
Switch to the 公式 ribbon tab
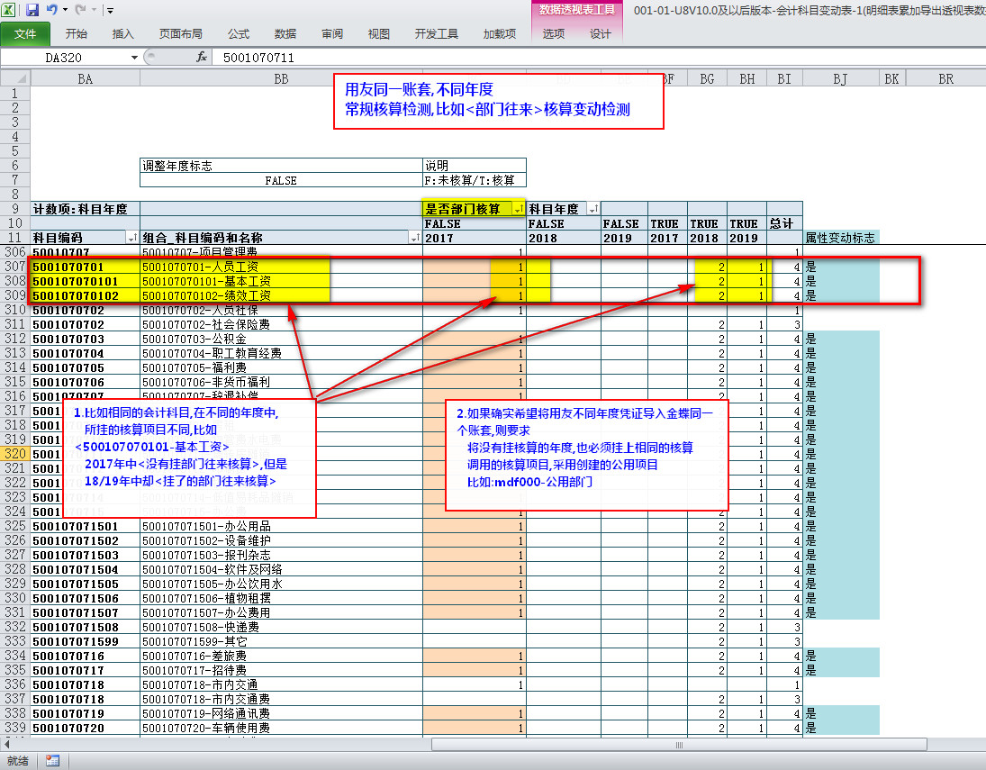tap(239, 34)
